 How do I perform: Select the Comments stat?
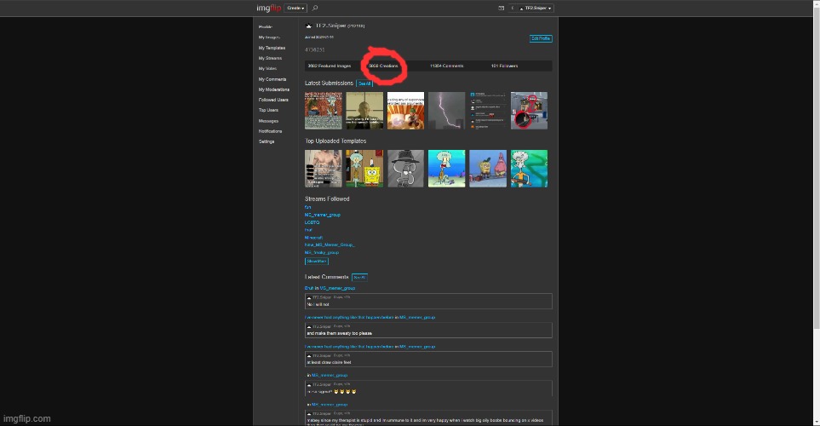point(446,66)
